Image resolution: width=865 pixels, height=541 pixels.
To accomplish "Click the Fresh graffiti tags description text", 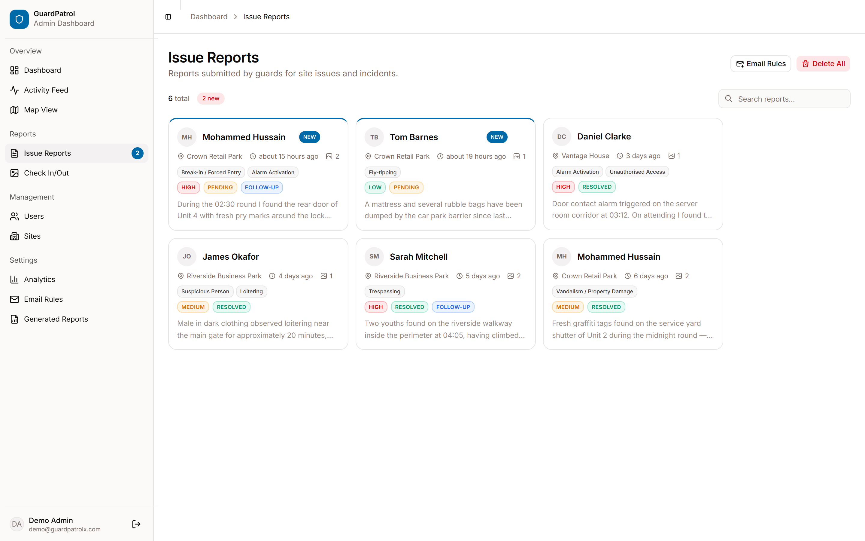I will pyautogui.click(x=632, y=329).
